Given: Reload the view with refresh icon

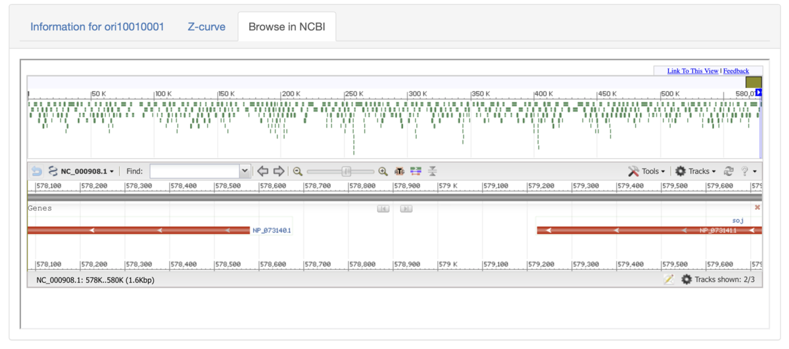Looking at the screenshot, I should pyautogui.click(x=729, y=171).
